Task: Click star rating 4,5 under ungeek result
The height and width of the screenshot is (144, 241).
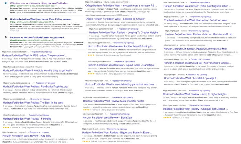Action: (x=167, y=118)
